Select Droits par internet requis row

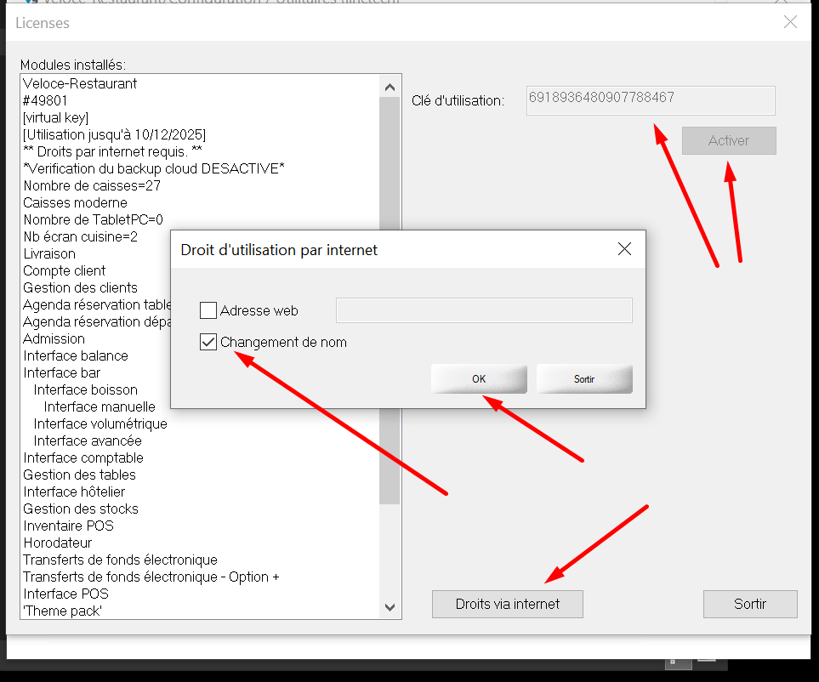(113, 151)
